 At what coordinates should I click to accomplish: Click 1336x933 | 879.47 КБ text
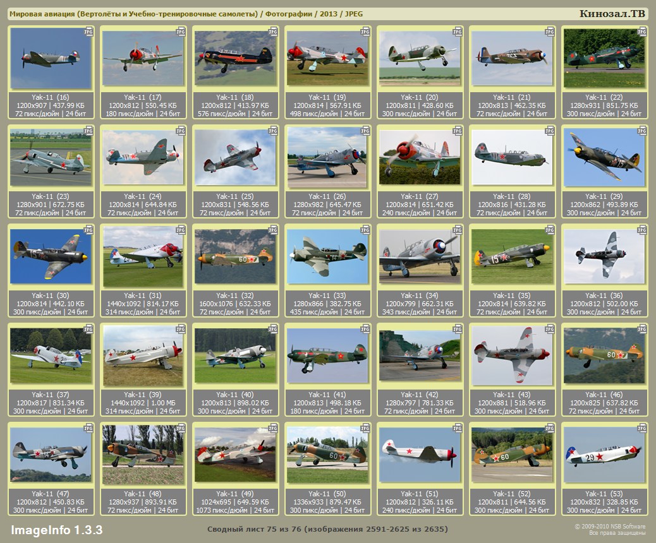coord(327,501)
